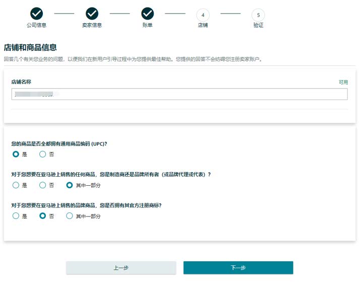359x290 pixels.
Task: Select 否 for manufacturer or brand owner question
Action: 42,185
